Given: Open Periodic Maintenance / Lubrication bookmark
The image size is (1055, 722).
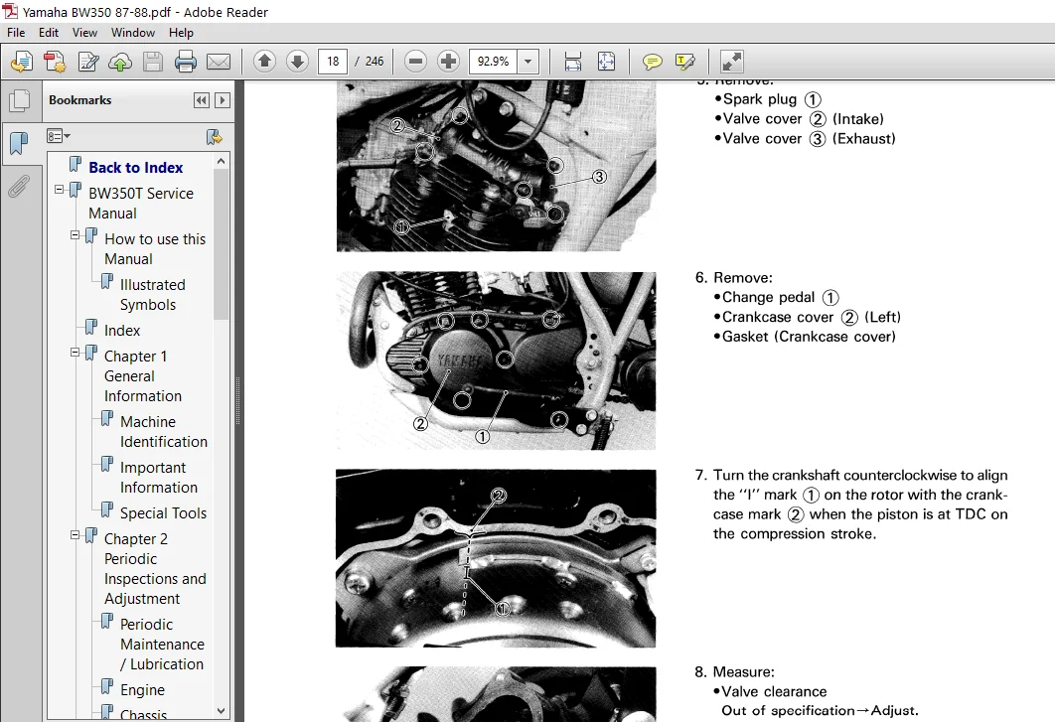Looking at the screenshot, I should coord(162,645).
